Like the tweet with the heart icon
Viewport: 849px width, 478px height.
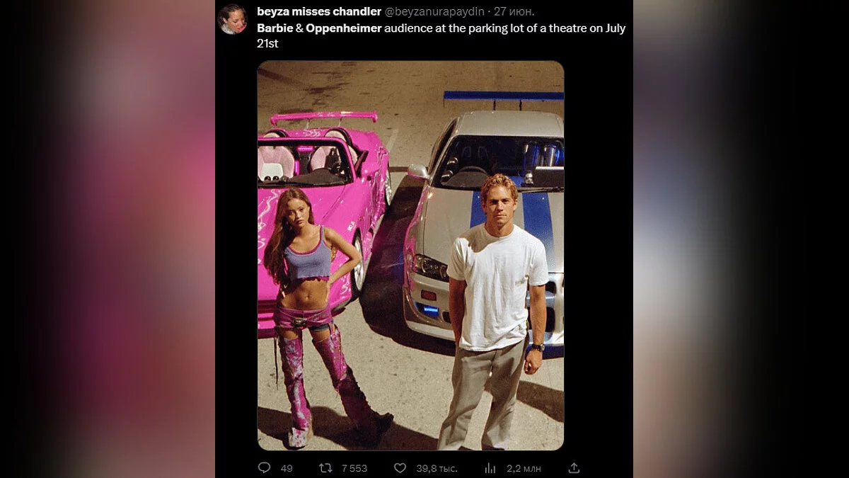(x=400, y=468)
